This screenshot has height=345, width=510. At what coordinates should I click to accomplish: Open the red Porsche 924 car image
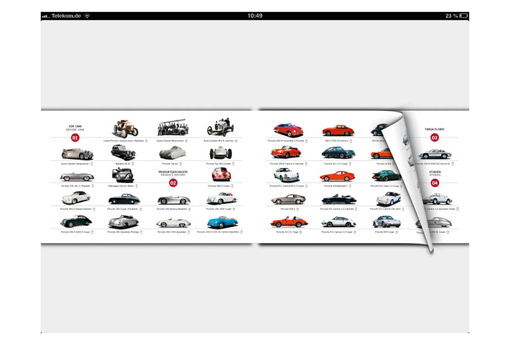tap(337, 176)
